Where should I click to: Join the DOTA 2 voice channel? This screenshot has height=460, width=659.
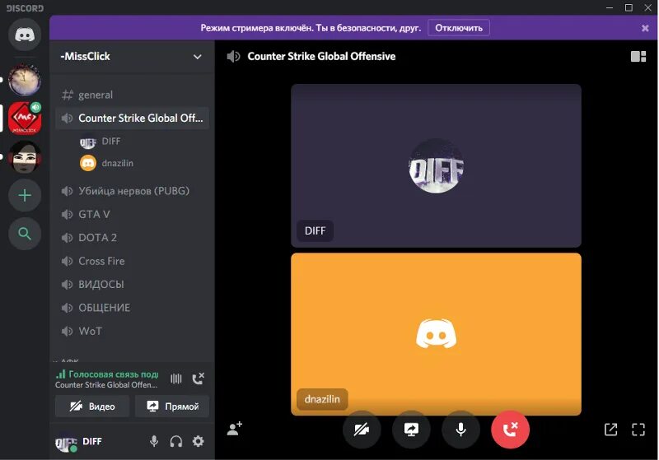pyautogui.click(x=132, y=238)
